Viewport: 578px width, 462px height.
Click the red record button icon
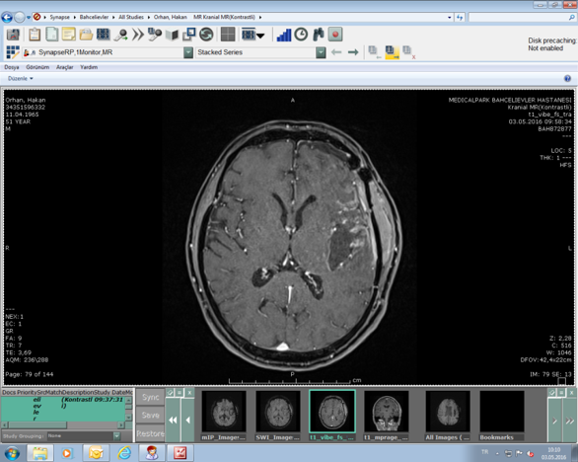(335, 35)
